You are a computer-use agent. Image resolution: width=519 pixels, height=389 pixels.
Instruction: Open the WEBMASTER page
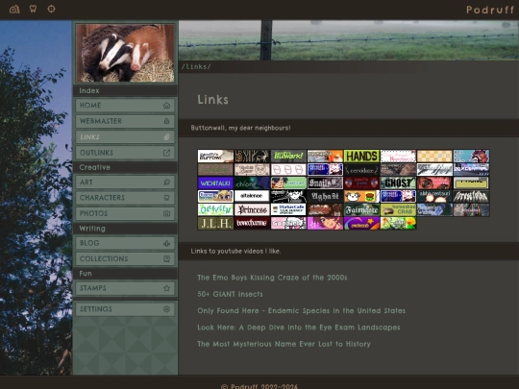click(125, 121)
